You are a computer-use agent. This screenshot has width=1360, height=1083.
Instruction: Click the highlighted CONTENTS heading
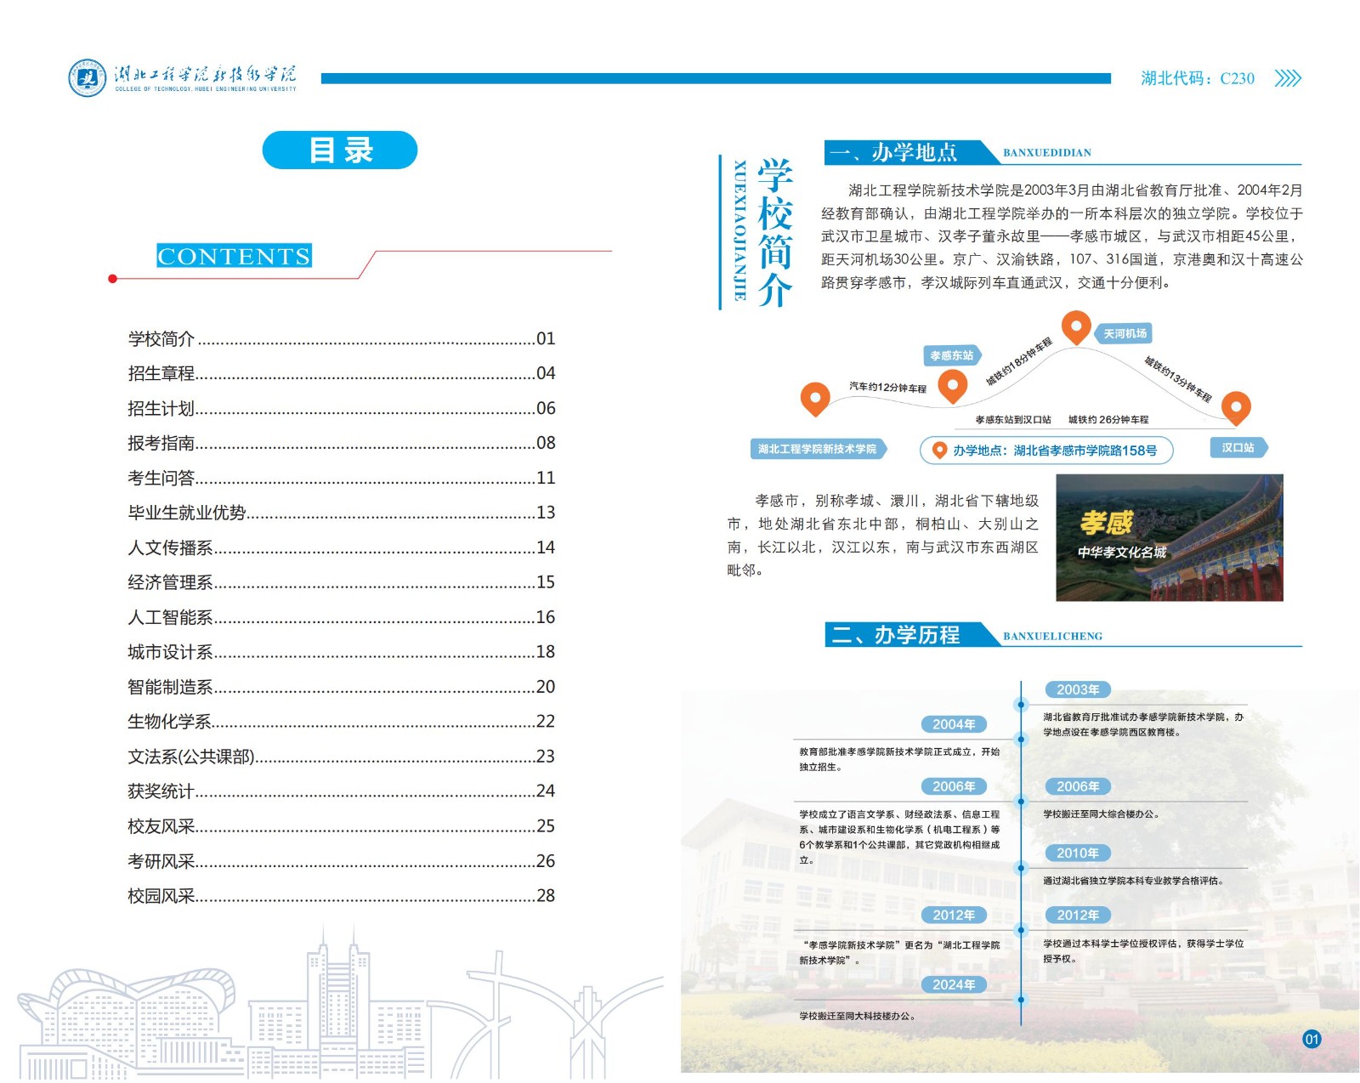tap(234, 256)
